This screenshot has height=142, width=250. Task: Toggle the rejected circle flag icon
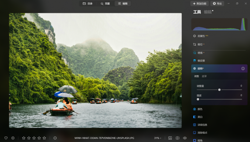(13, 138)
